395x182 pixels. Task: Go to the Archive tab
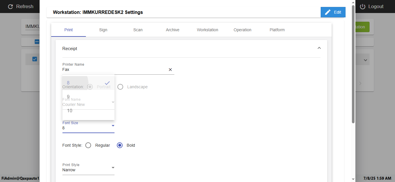(173, 30)
